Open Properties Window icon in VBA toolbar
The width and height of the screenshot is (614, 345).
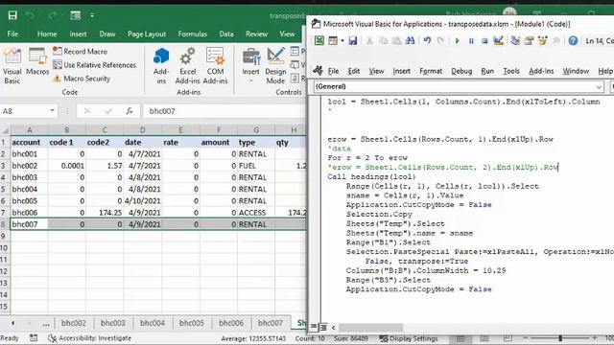point(529,40)
